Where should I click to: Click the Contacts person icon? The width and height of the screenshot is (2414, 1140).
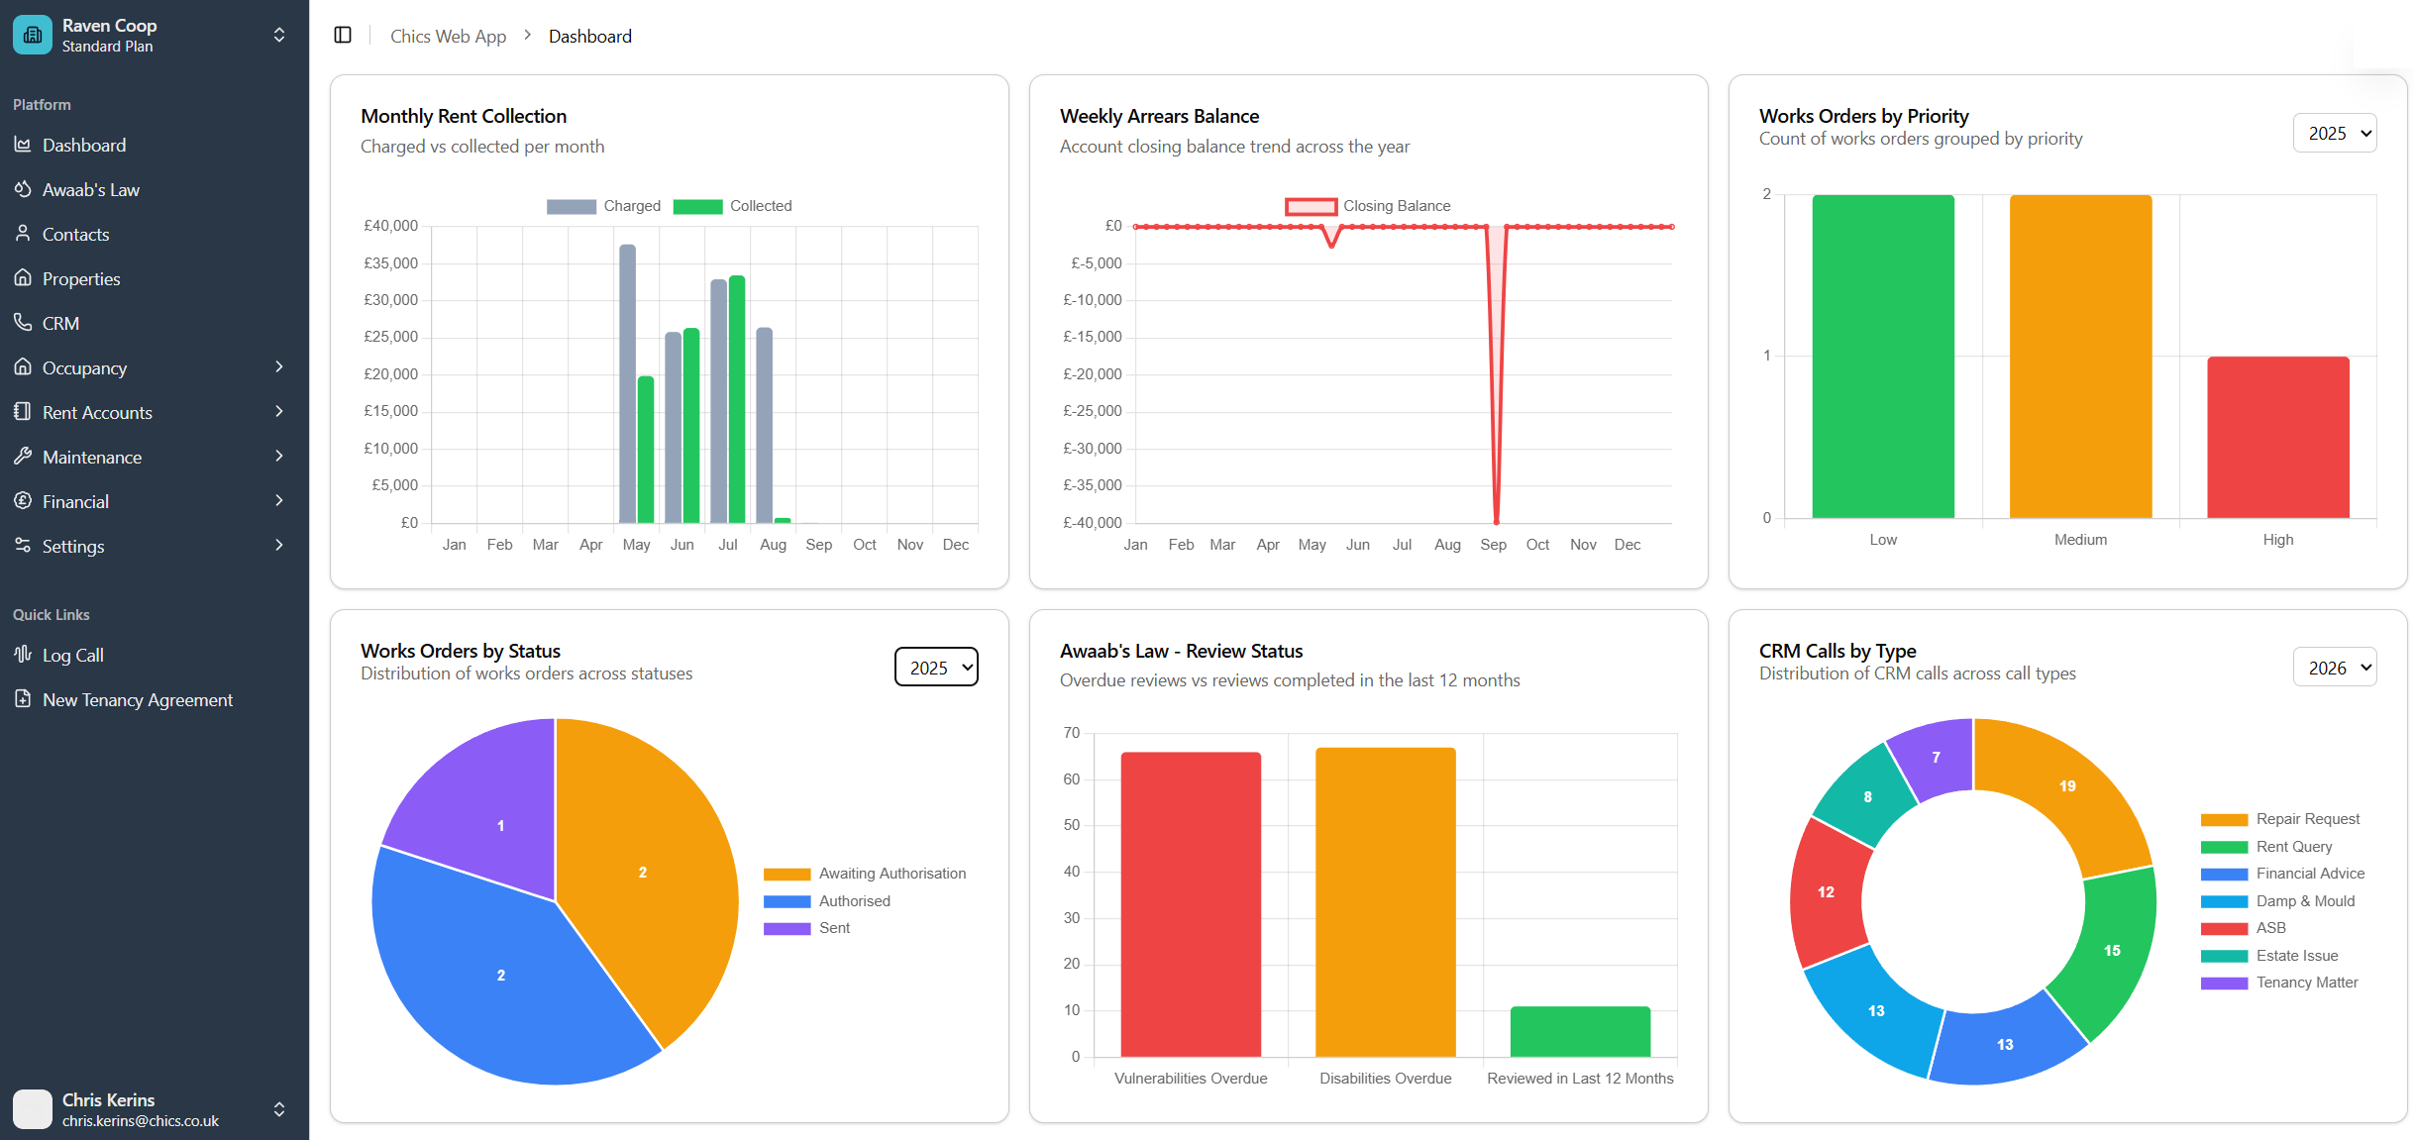pos(23,233)
